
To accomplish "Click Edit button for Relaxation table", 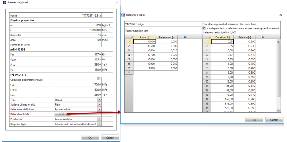I will (62, 114).
